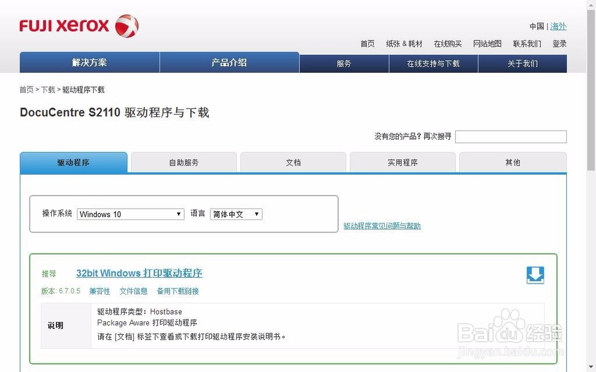
Task: Click the vertical scrollbar thumb
Action: (x=591, y=89)
